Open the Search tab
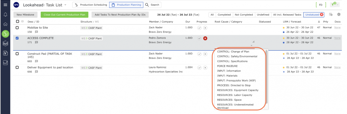347x114 pixels. (x=152, y=5)
